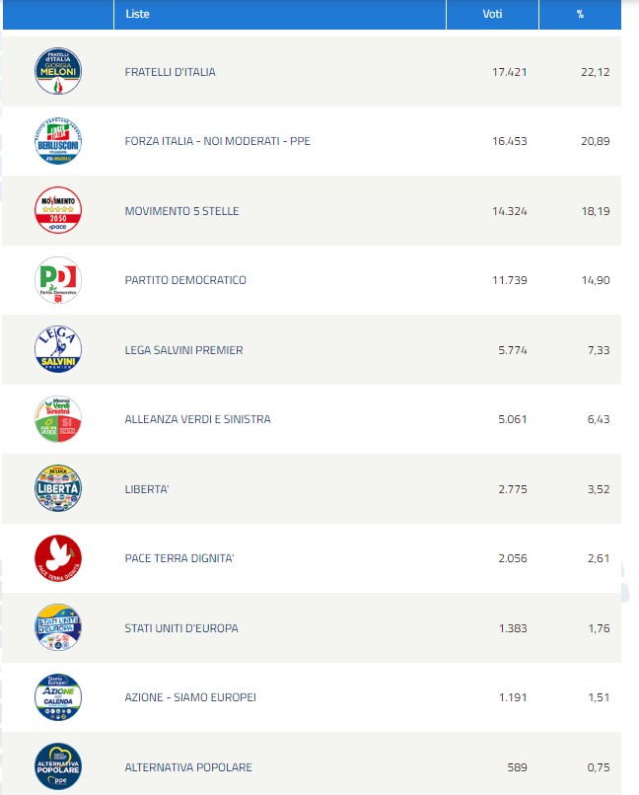Click the white dove Pace Terra Dignità logo
Viewport: 639px width, 795px height.
click(x=58, y=557)
